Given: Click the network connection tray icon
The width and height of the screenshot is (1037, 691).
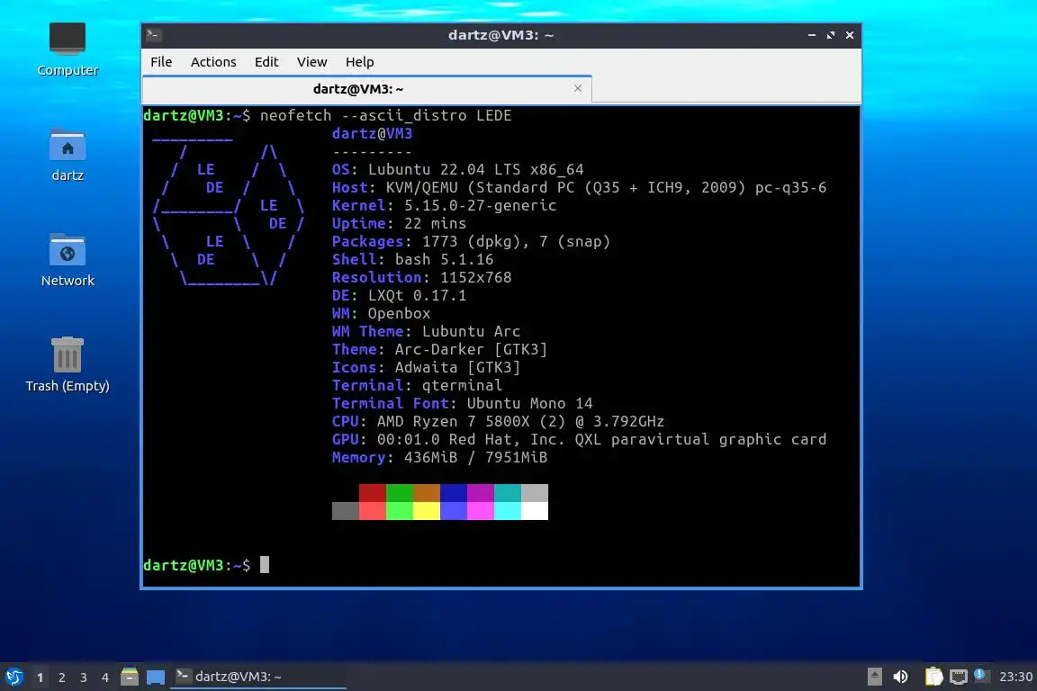Looking at the screenshot, I should click(x=958, y=677).
